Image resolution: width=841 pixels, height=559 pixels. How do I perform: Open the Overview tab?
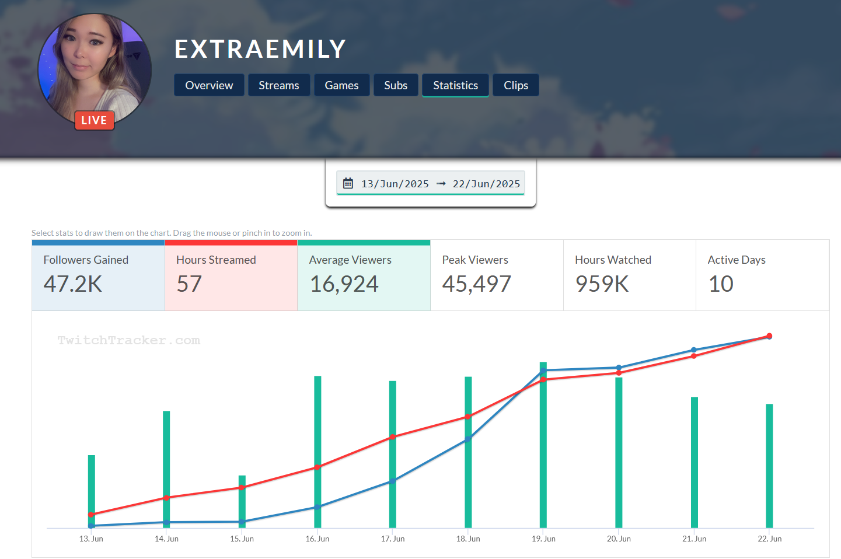pos(209,85)
